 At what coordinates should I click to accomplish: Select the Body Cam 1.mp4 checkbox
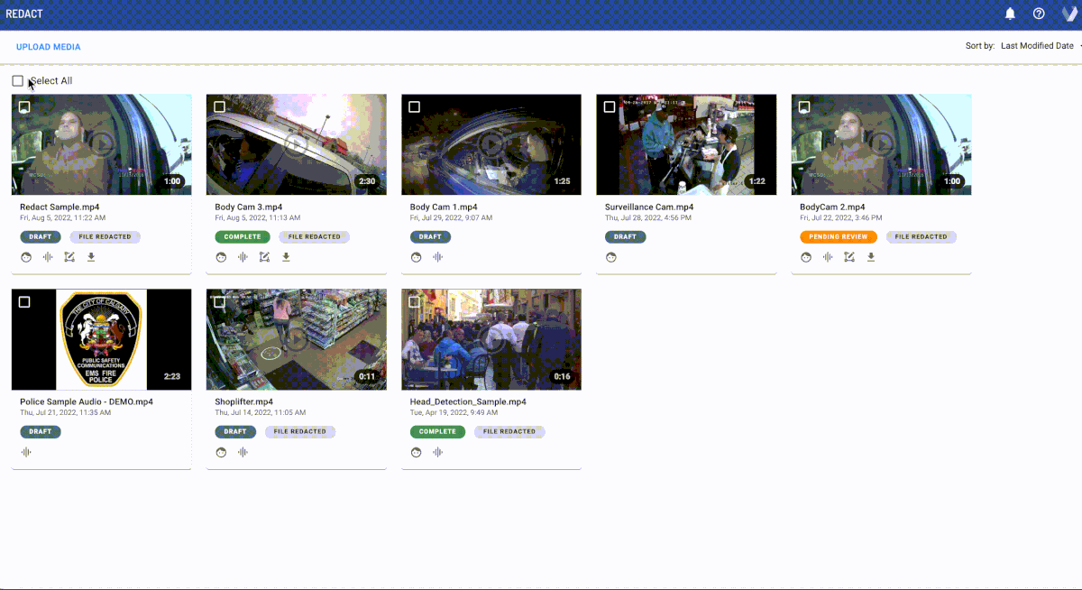pos(414,107)
